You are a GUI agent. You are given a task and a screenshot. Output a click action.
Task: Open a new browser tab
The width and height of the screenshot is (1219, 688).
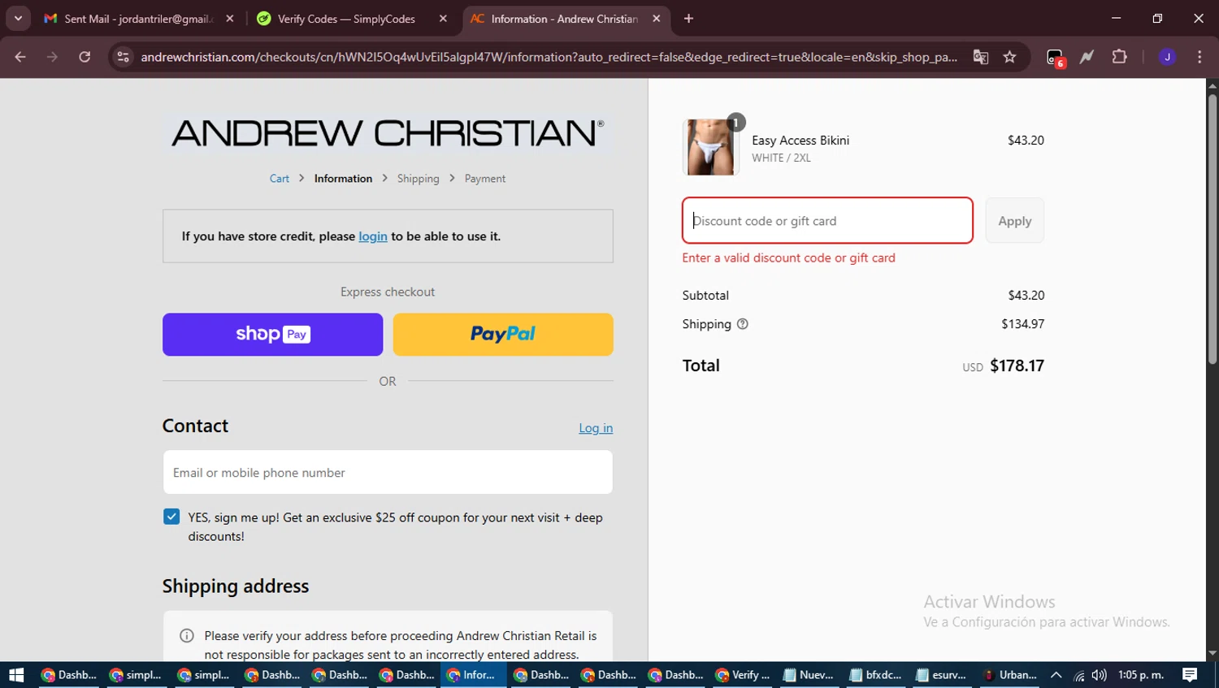tap(688, 19)
